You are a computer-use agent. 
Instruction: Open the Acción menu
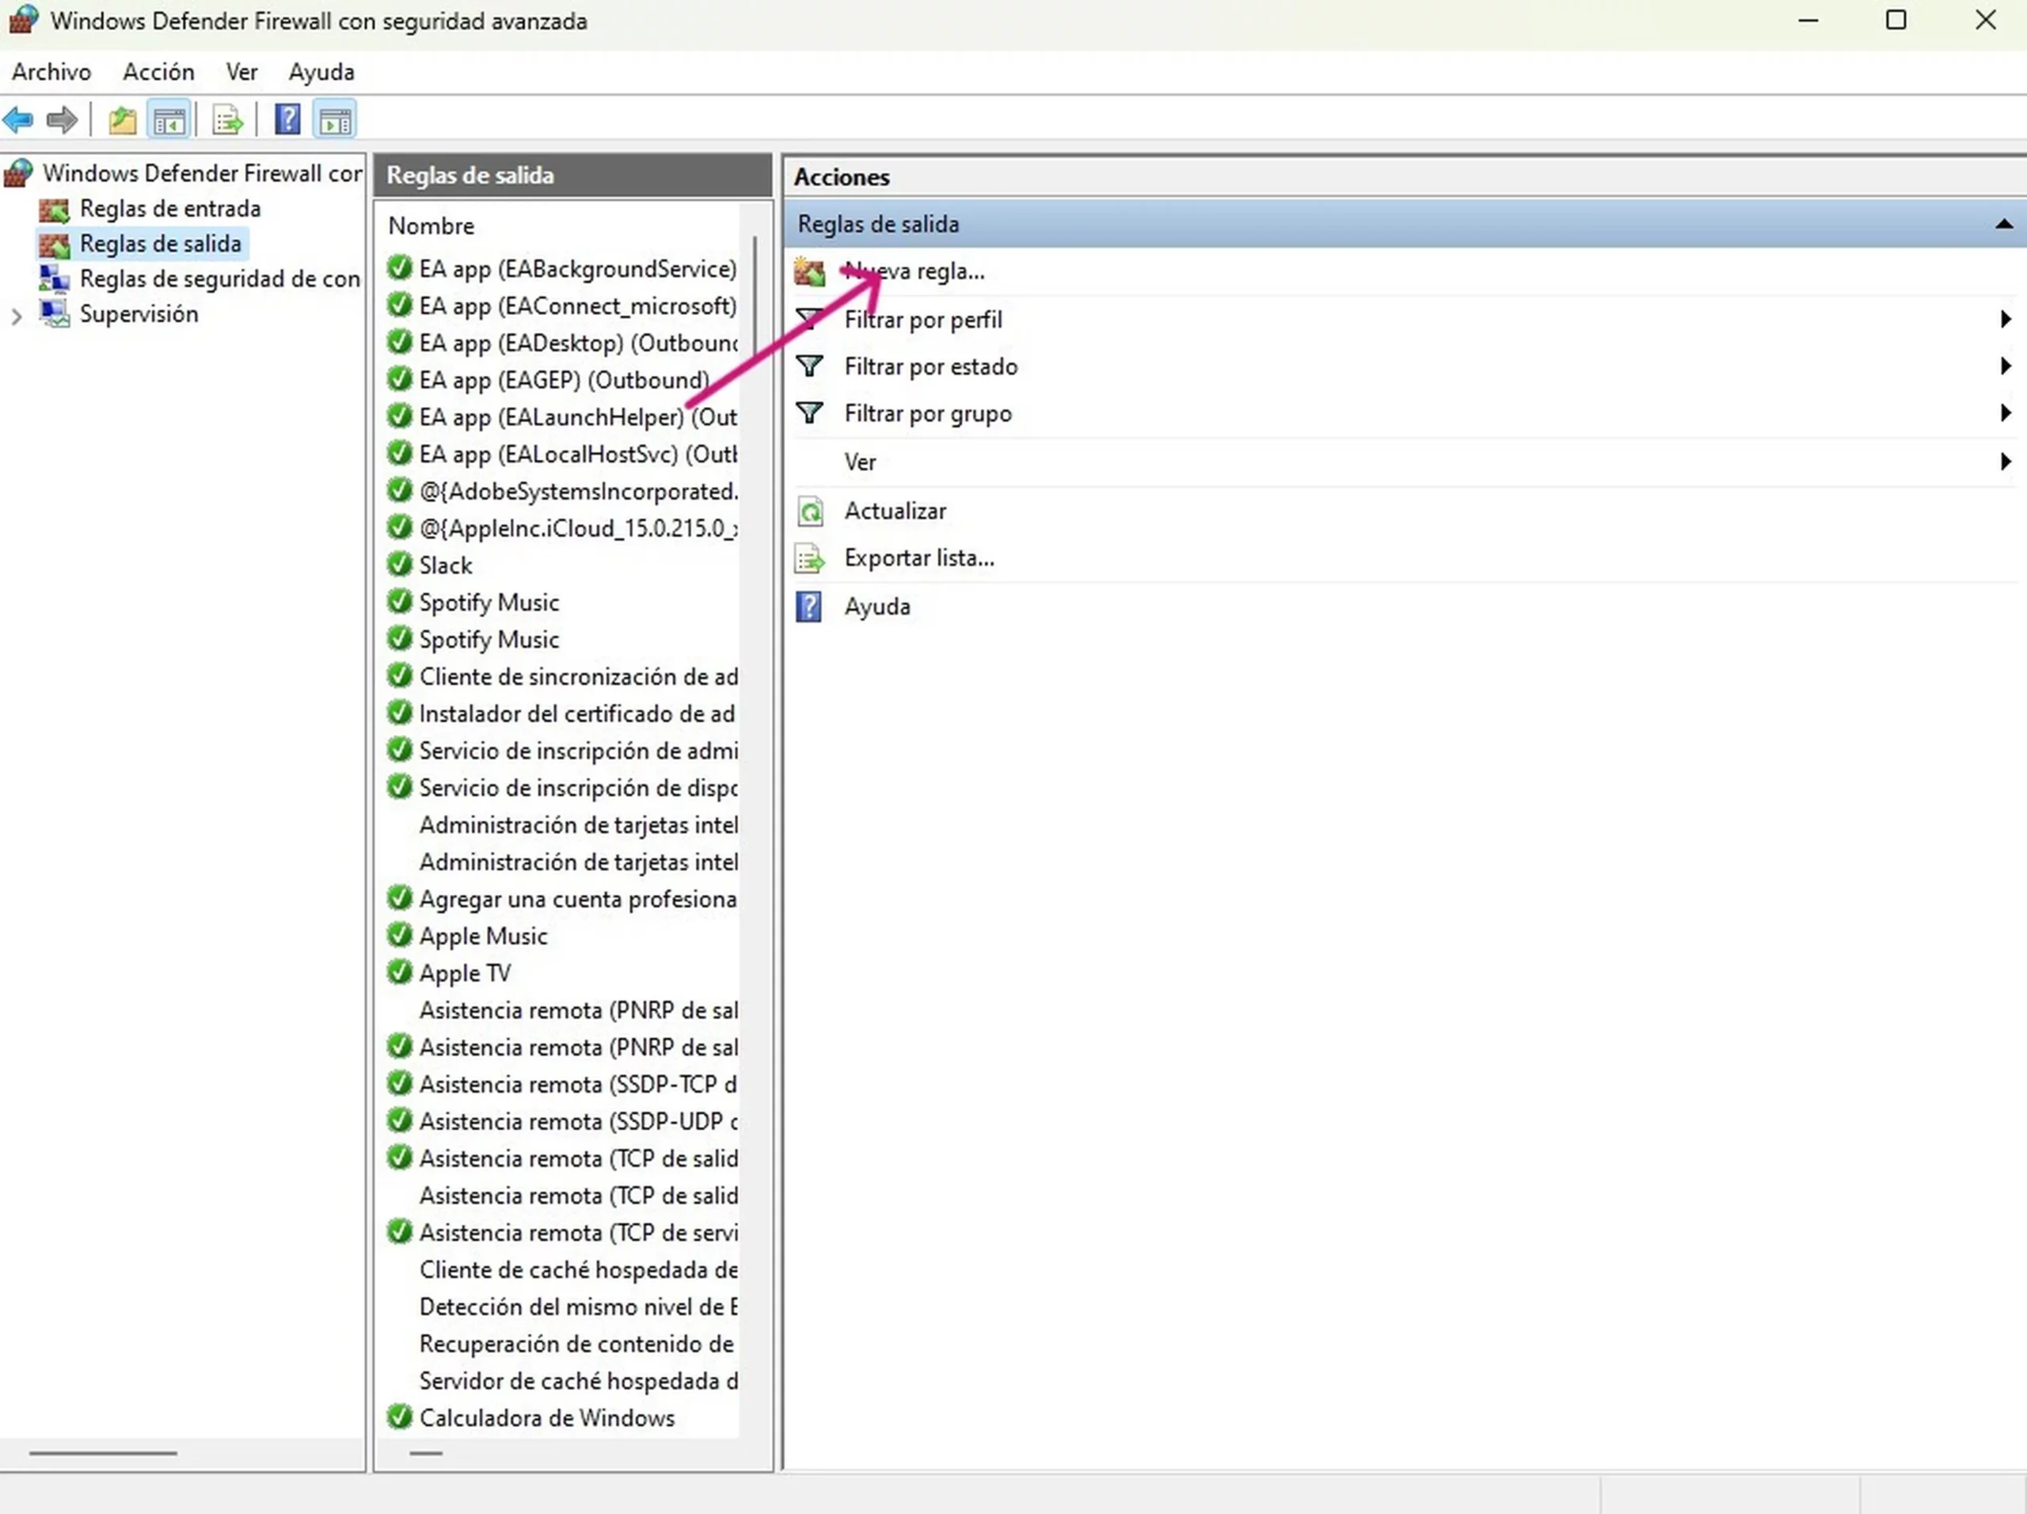[x=158, y=71]
